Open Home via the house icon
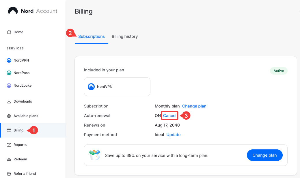Screen dimensions: 300x178 (9, 32)
